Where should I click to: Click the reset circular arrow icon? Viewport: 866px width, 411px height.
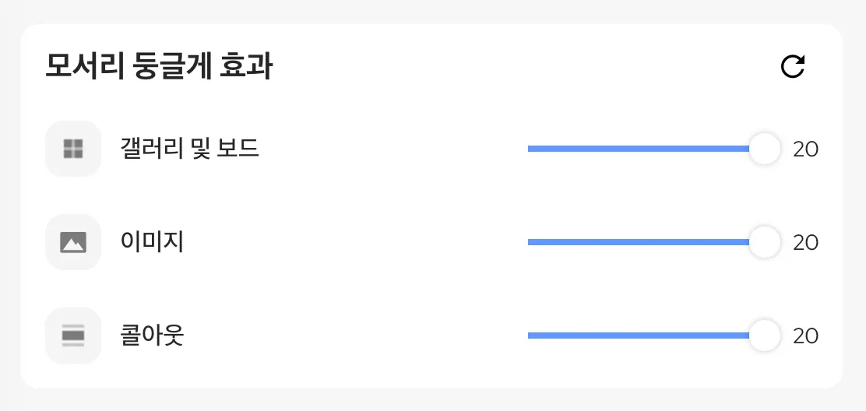[793, 67]
